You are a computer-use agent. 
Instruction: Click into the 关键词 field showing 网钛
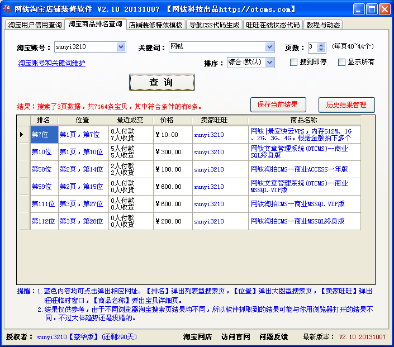pyautogui.click(x=217, y=47)
